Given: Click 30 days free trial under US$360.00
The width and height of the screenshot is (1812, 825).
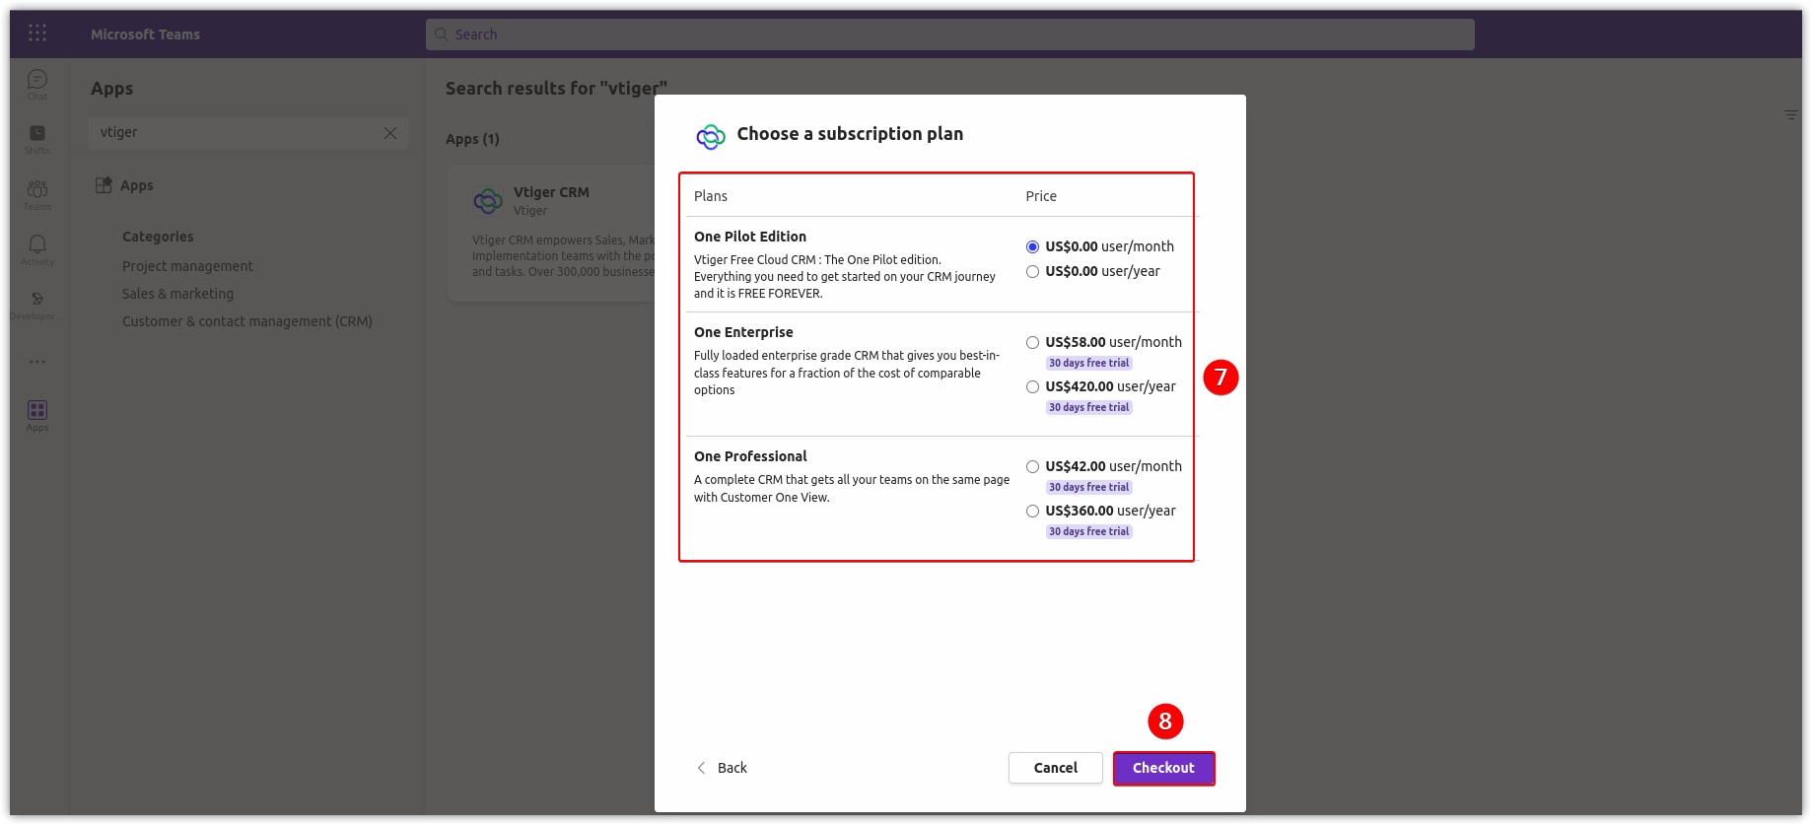Looking at the screenshot, I should pos(1088,531).
